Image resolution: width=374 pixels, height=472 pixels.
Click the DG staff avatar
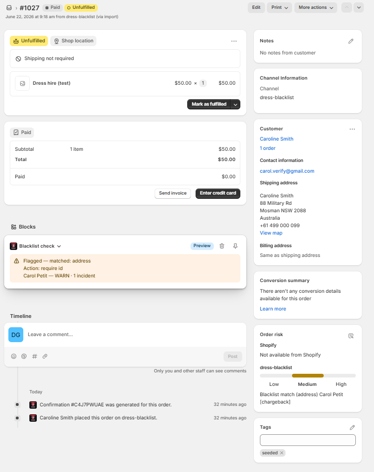16,335
